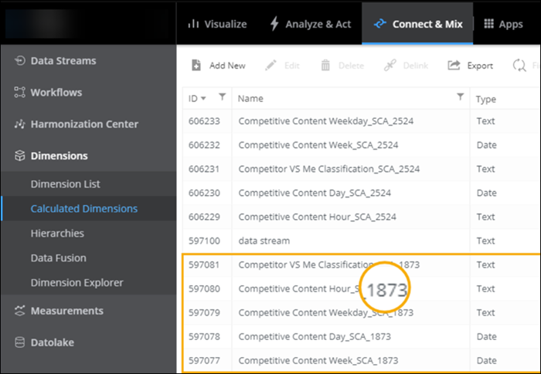The image size is (541, 374).
Task: Open Datolake section
Action: pos(52,342)
